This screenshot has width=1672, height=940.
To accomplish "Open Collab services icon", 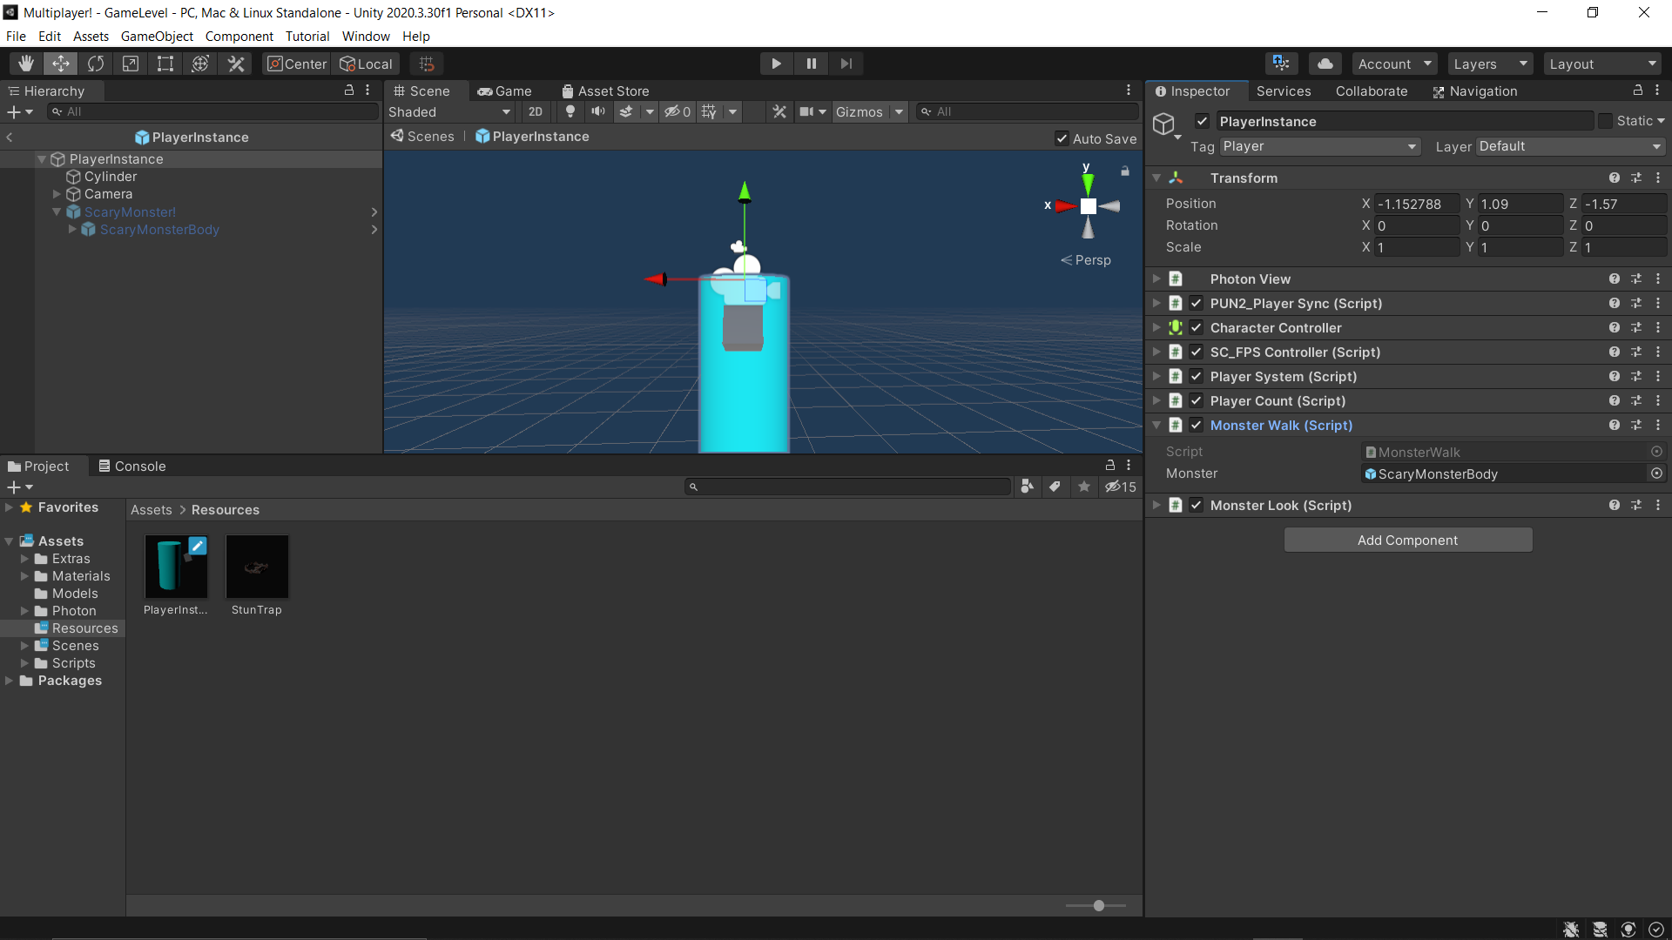I will click(x=1281, y=64).
